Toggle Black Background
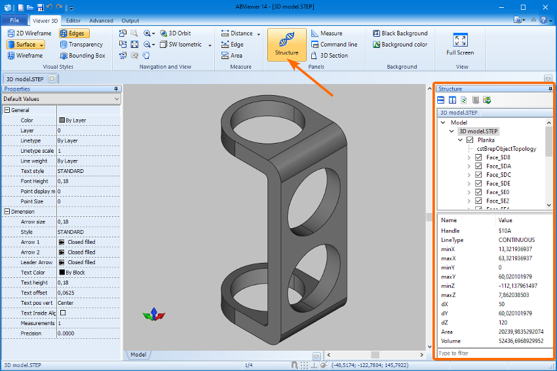This screenshot has height=371, width=557. pyautogui.click(x=400, y=33)
